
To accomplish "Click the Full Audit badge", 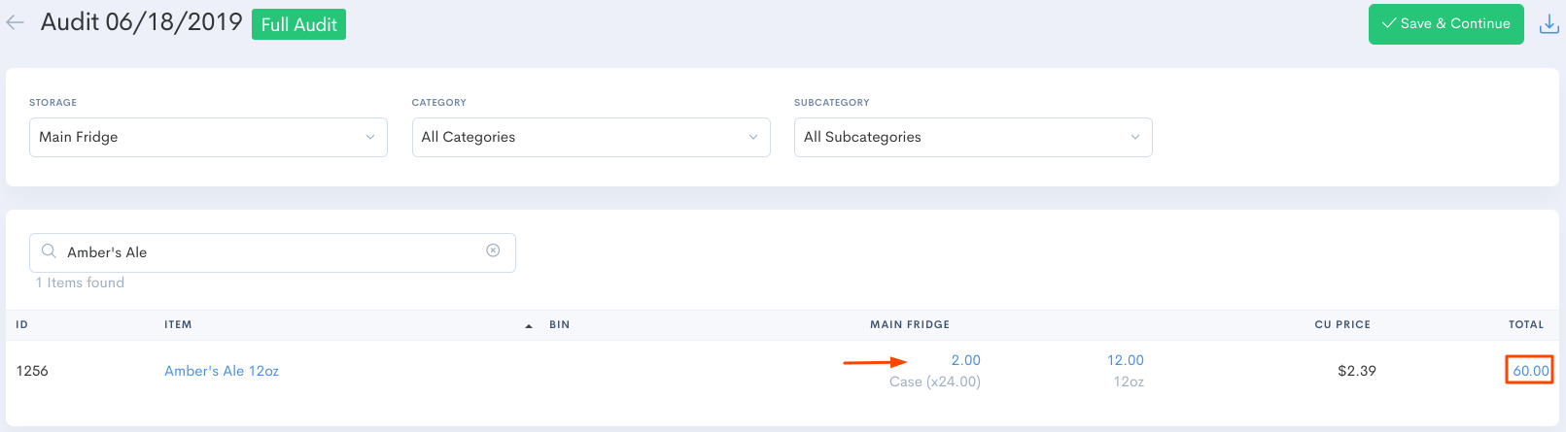I will (298, 24).
